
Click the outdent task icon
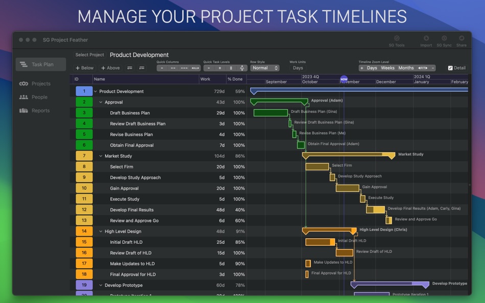click(x=130, y=68)
